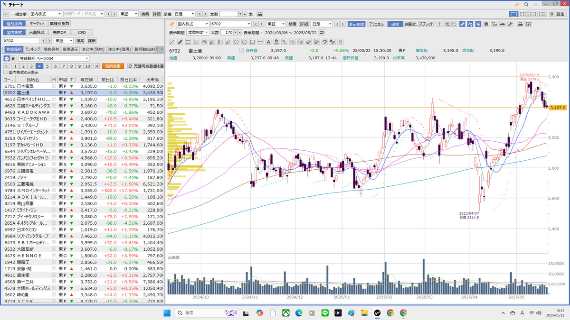This screenshot has width=570, height=320.
Task: Select the trend line drawing tool
Action: 172,41
